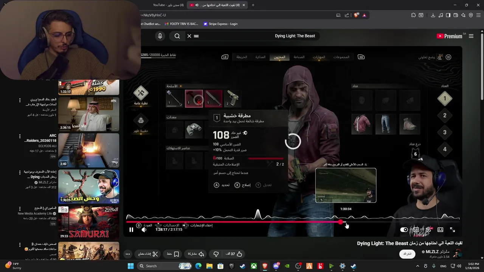
Task: Toggle the browser sidebar panel
Action: tap(448, 15)
